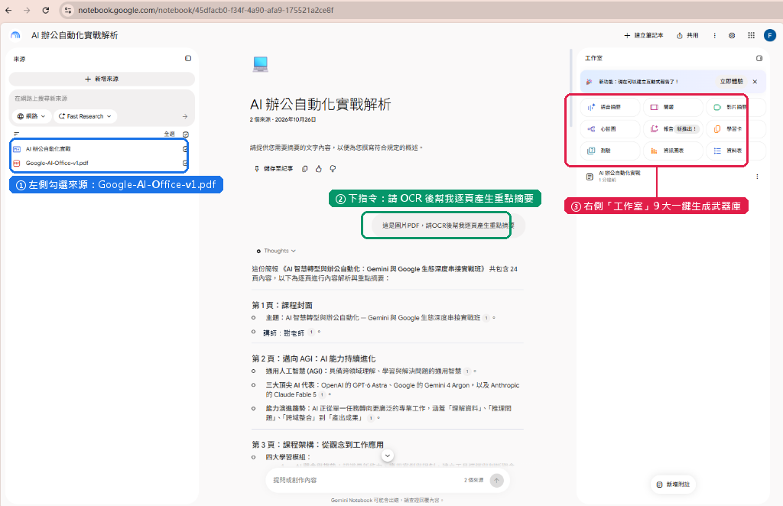Image resolution: width=783 pixels, height=506 pixels.
Task: Open citation 1 after Claude Fable 5
Action: pyautogui.click(x=322, y=394)
